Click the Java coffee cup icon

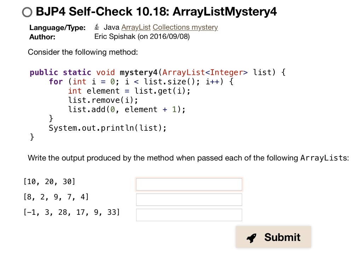pyautogui.click(x=97, y=27)
